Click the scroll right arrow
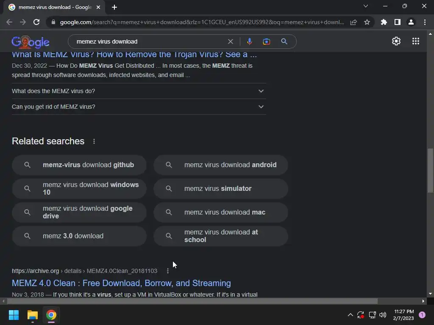 (x=423, y=301)
